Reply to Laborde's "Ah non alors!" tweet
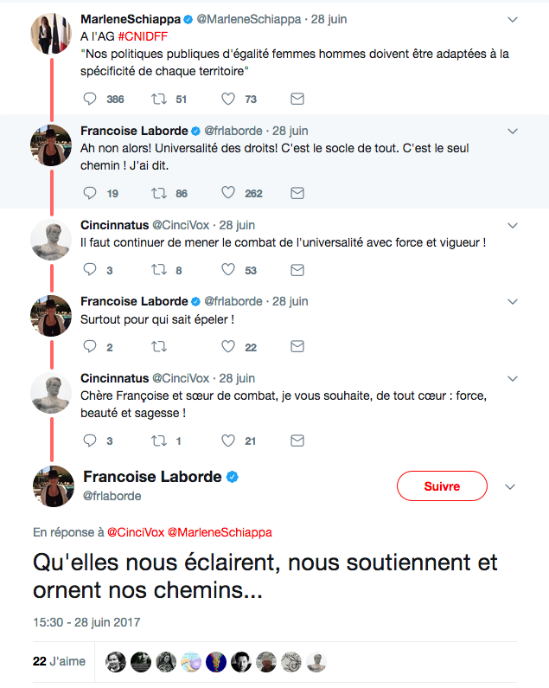Viewport: 549px width, 688px height. click(x=90, y=192)
